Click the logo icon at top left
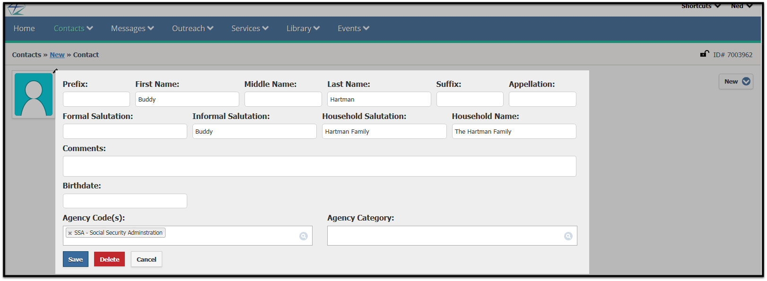767x281 pixels. (x=16, y=9)
